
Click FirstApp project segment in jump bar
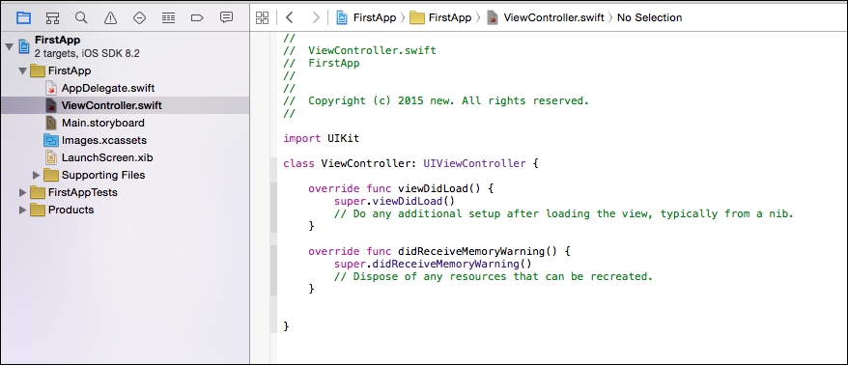374,17
